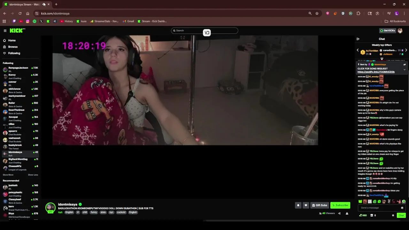Open the KICKs balance 960
This screenshot has height=230, width=409.
(x=363, y=215)
